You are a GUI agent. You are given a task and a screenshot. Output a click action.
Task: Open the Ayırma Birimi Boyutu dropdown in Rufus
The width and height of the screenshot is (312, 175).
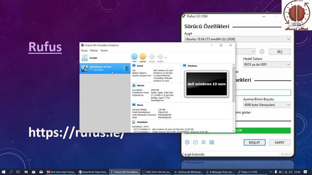coord(267,105)
